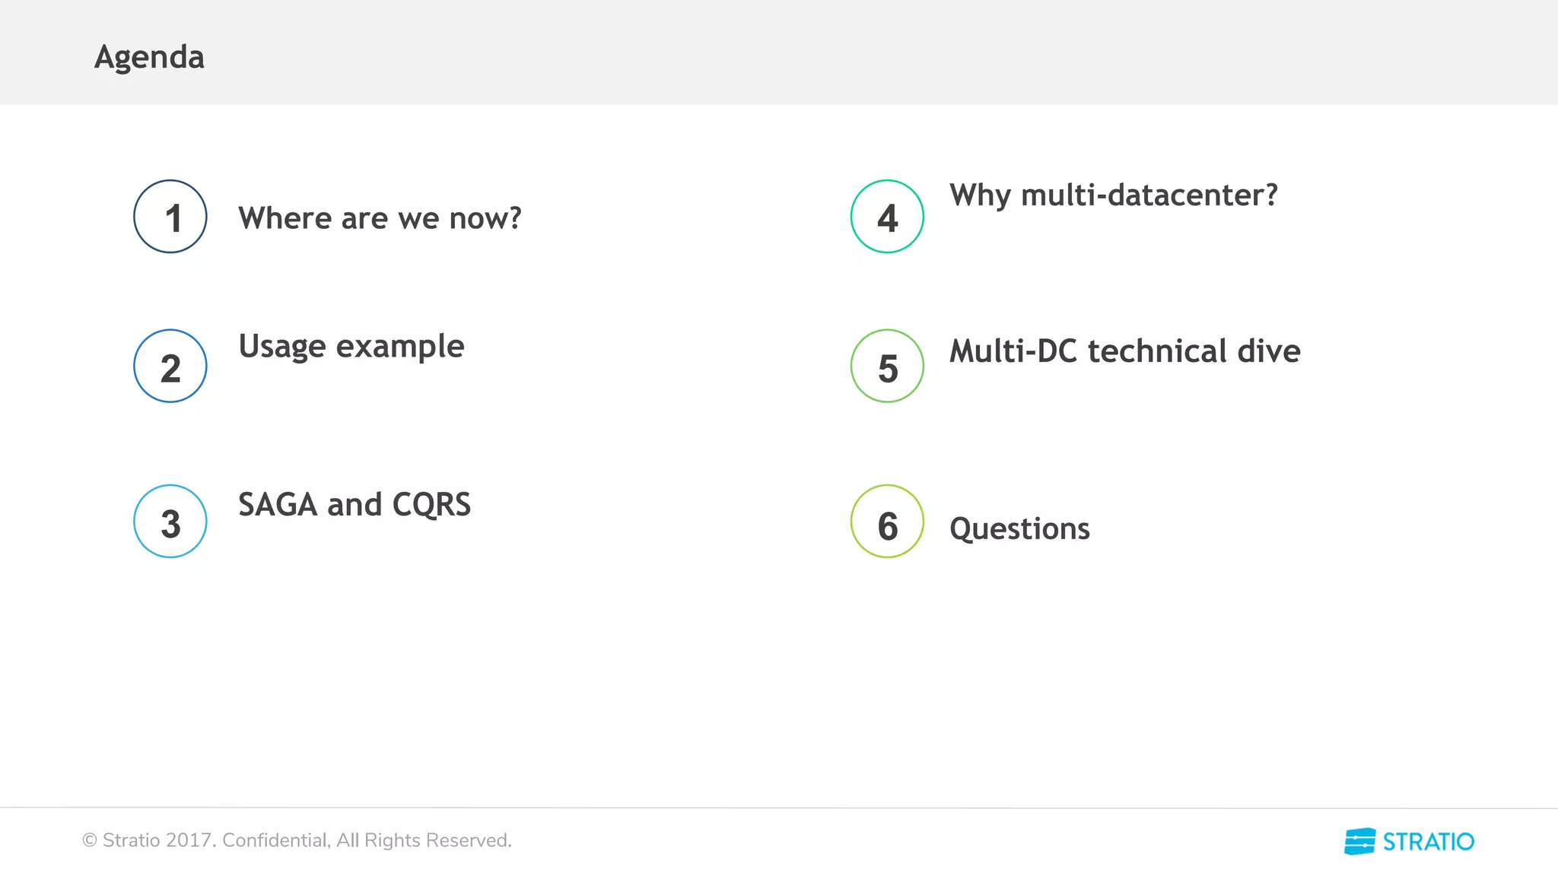Click the number 4 circle icon
The width and height of the screenshot is (1558, 876).
[887, 217]
